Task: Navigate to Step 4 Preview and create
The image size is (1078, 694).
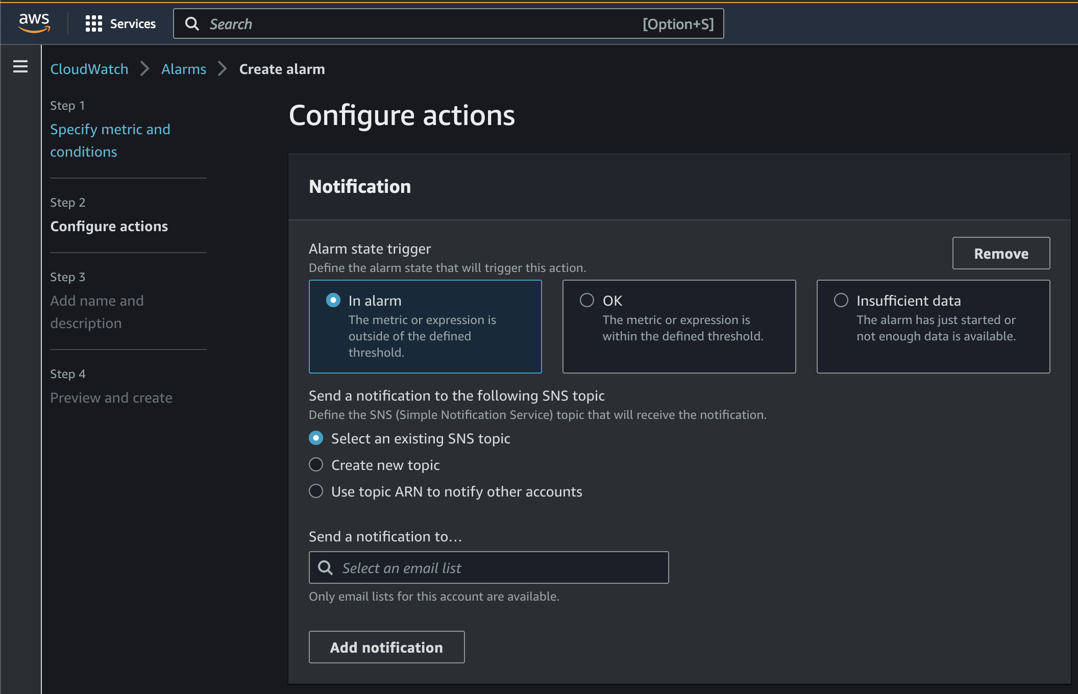Action: (x=111, y=397)
